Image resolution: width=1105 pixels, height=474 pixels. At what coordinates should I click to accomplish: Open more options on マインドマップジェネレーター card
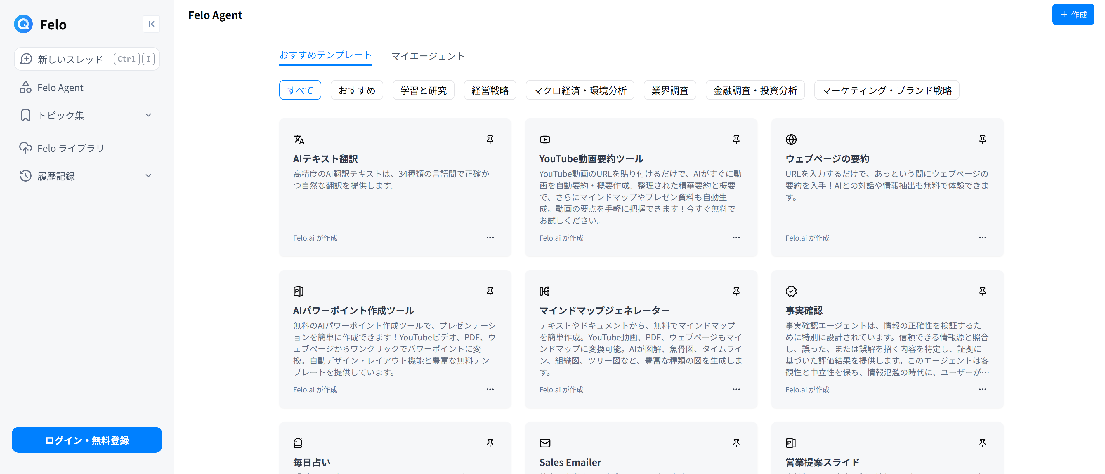click(x=736, y=389)
